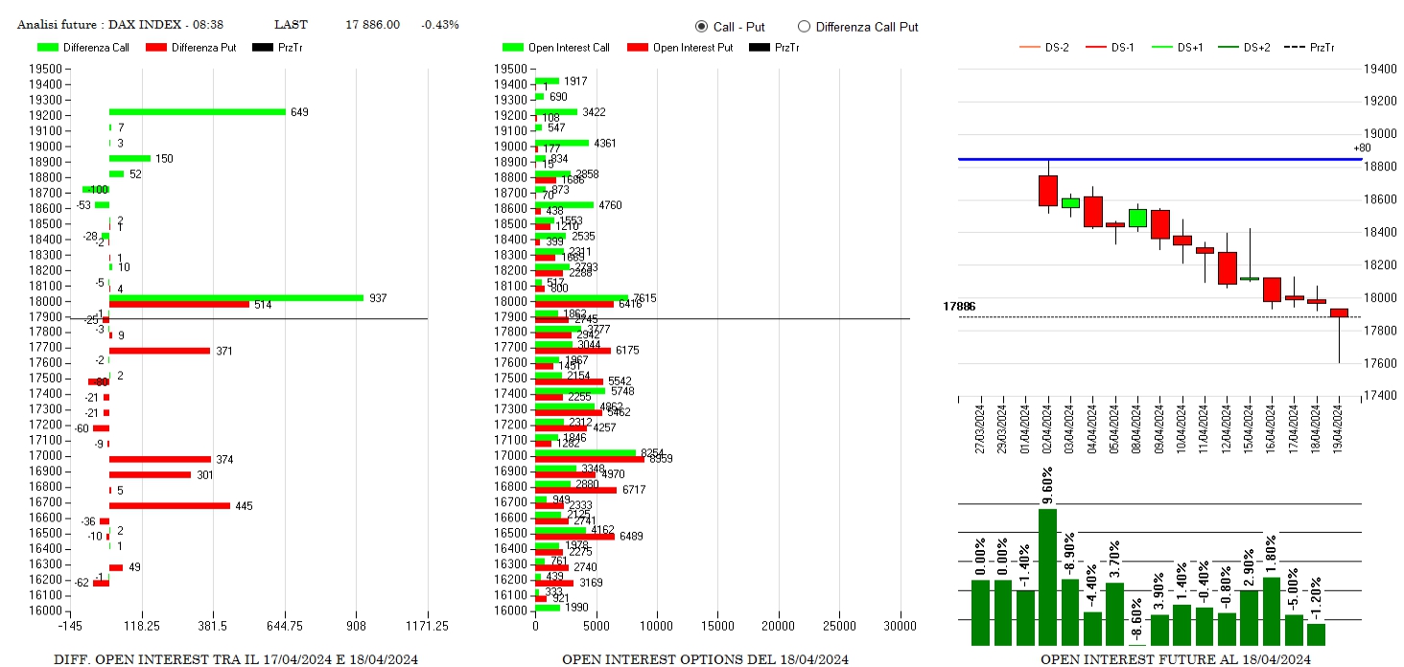
Task: Click the 649 call difference bar at strike 19200
Action: click(x=198, y=111)
